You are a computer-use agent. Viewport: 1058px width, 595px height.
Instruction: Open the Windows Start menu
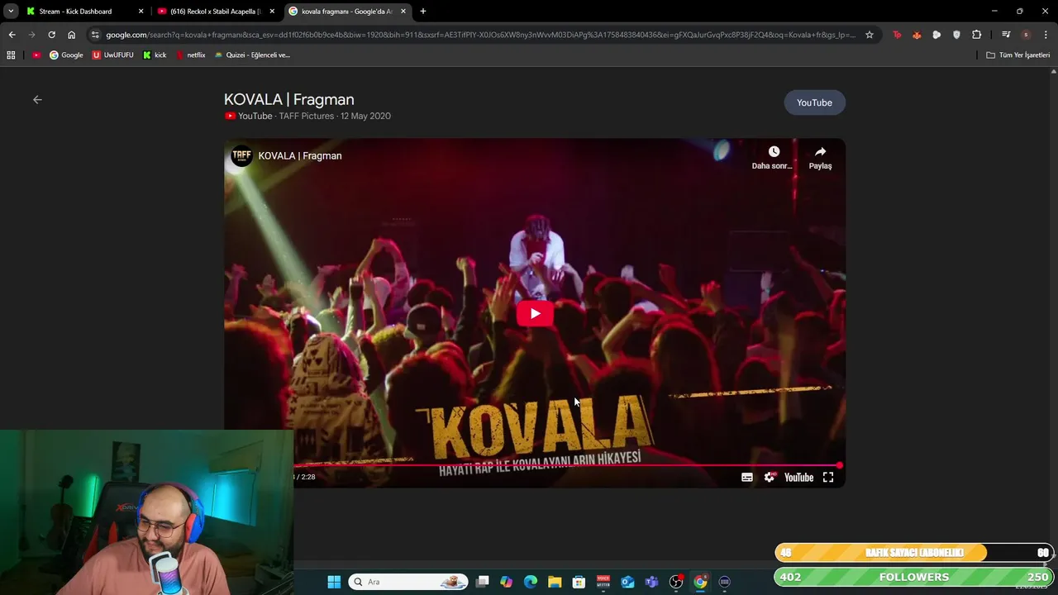pyautogui.click(x=334, y=582)
